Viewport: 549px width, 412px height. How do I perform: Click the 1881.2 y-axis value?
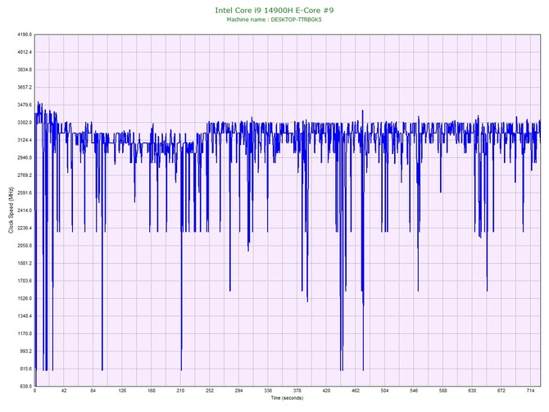pyautogui.click(x=25, y=263)
